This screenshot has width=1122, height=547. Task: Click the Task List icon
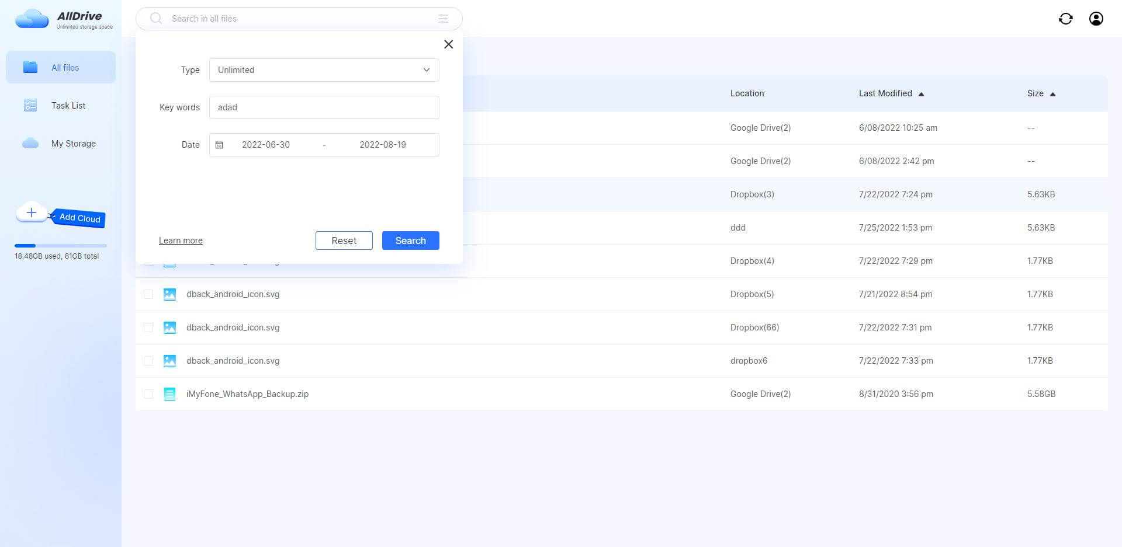click(30, 105)
